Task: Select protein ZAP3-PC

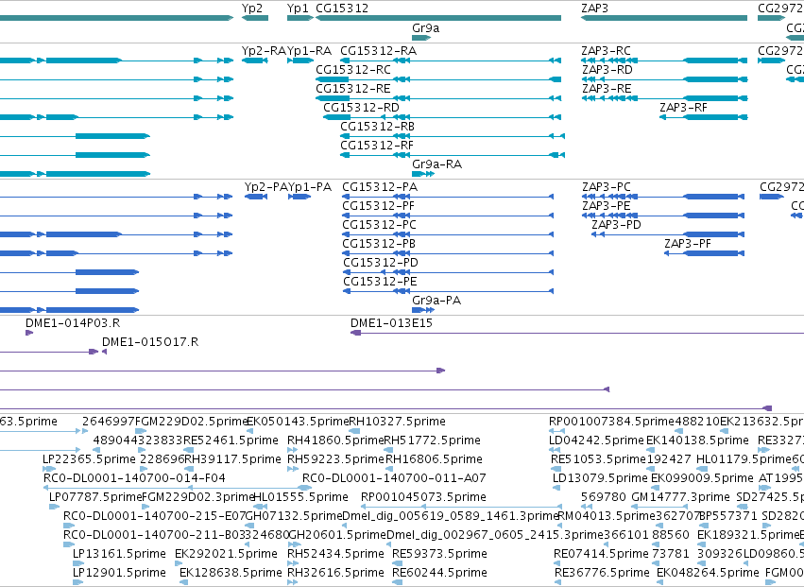Action: [663, 197]
